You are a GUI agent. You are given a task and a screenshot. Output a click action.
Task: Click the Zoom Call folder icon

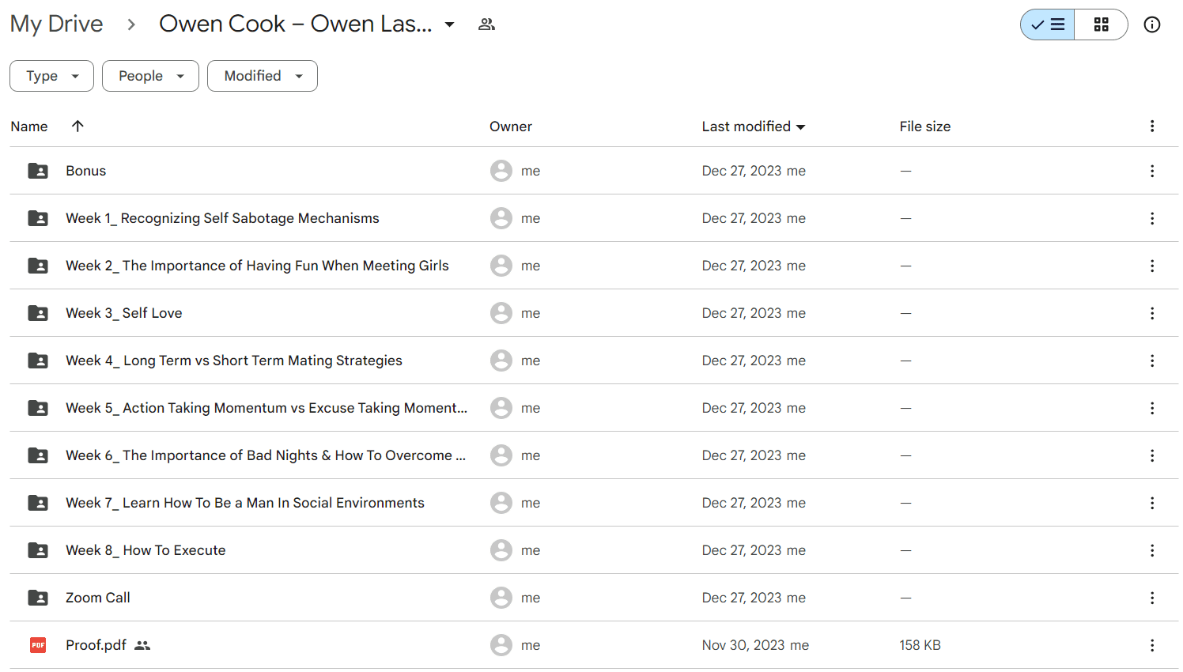[x=38, y=598]
